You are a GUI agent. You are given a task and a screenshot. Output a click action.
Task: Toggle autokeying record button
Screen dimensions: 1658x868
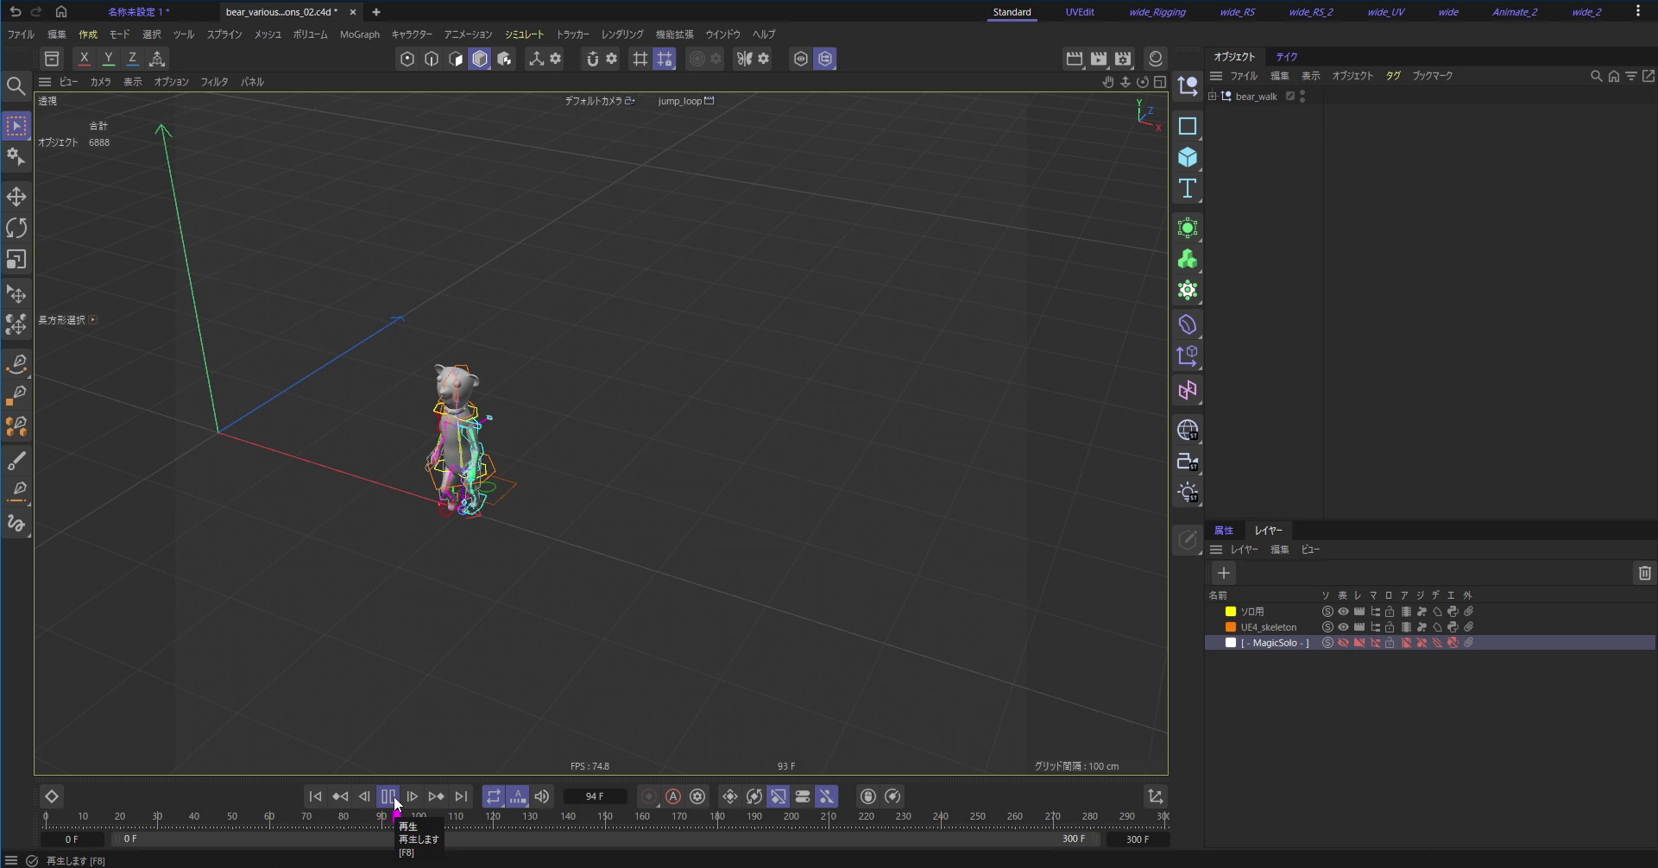[673, 796]
